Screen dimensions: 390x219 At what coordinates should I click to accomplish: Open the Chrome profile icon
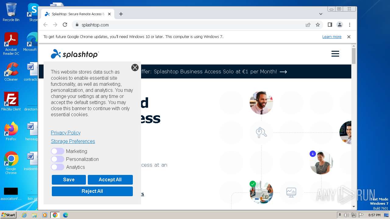(340, 25)
